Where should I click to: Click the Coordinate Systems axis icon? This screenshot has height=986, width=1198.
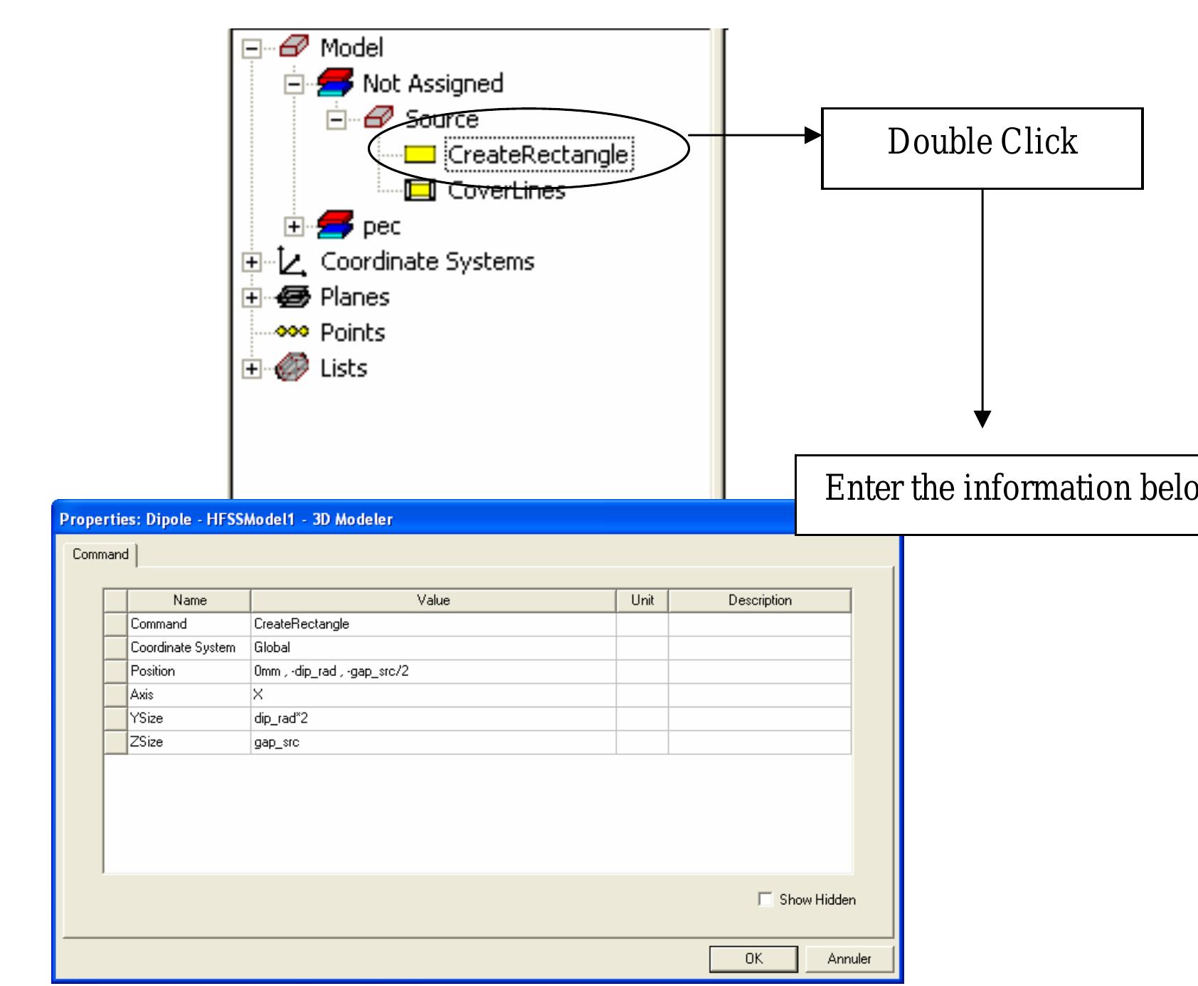tap(292, 261)
